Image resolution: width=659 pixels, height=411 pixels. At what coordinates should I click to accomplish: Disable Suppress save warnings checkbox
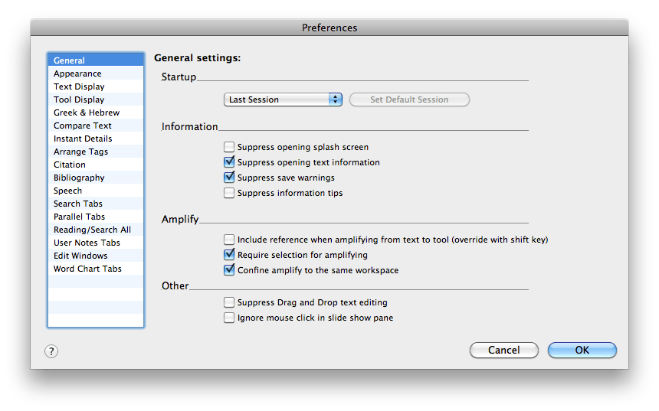[229, 178]
